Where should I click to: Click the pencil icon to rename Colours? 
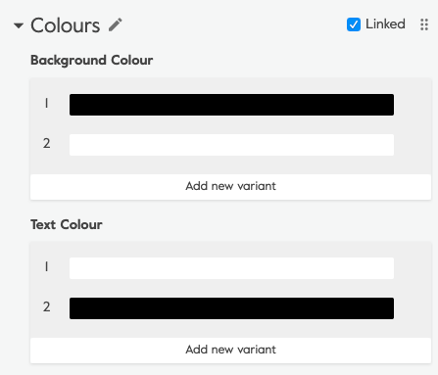coord(116,24)
